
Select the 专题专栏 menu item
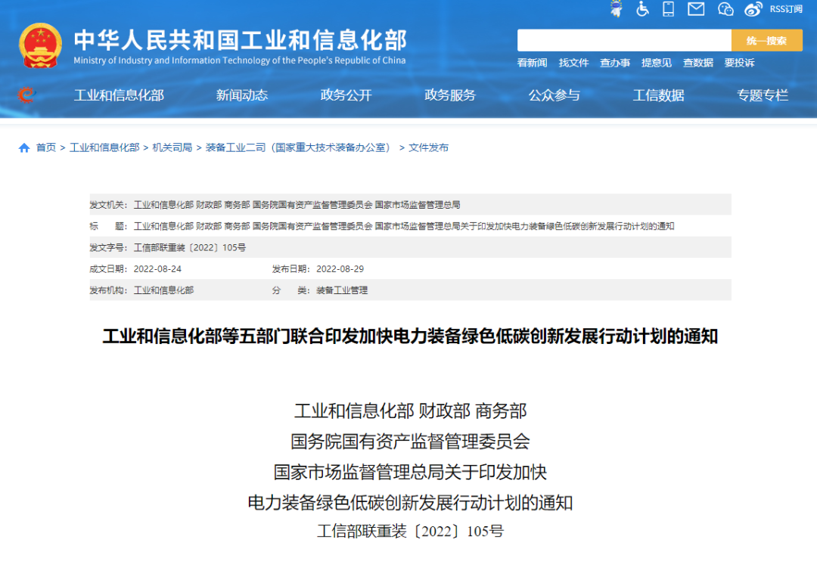point(763,95)
